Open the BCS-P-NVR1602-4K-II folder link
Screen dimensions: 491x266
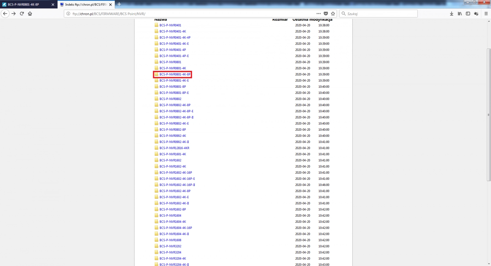click(174, 203)
